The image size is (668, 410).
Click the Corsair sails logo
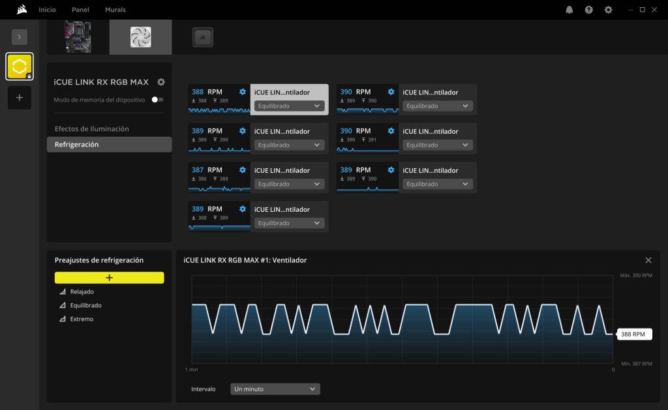pos(22,9)
